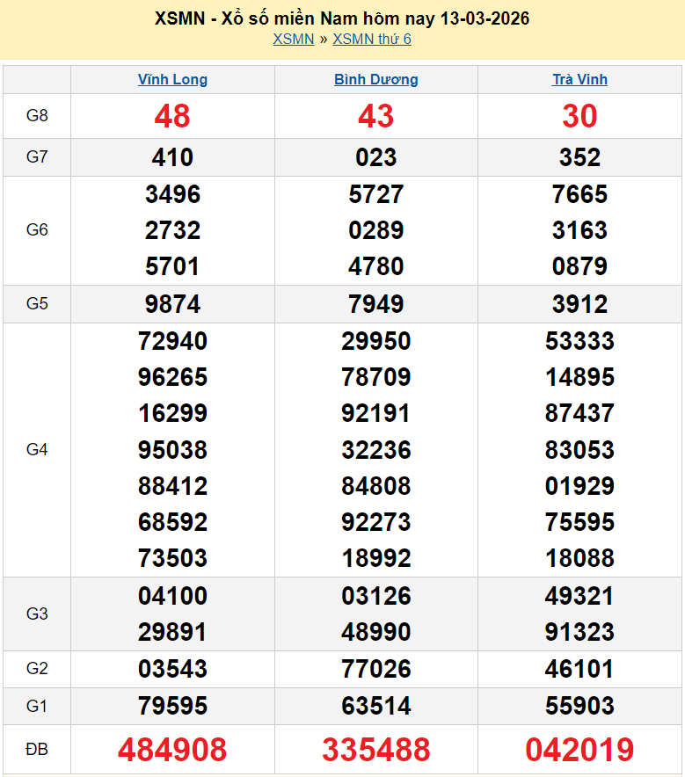Select Vĩnh Long G1 number 79595
This screenshot has height=777, width=685.
tap(172, 706)
